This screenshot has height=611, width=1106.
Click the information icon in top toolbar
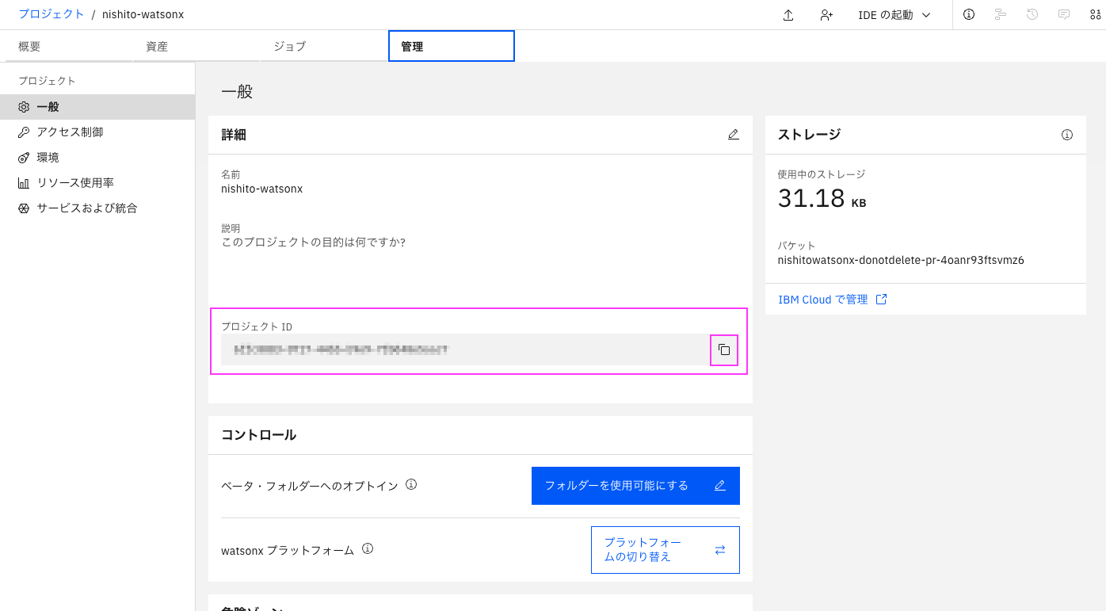coord(969,14)
